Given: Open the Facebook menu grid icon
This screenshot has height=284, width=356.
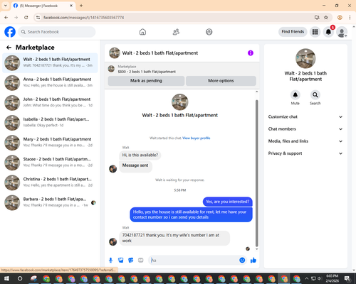Looking at the screenshot, I should [315, 32].
